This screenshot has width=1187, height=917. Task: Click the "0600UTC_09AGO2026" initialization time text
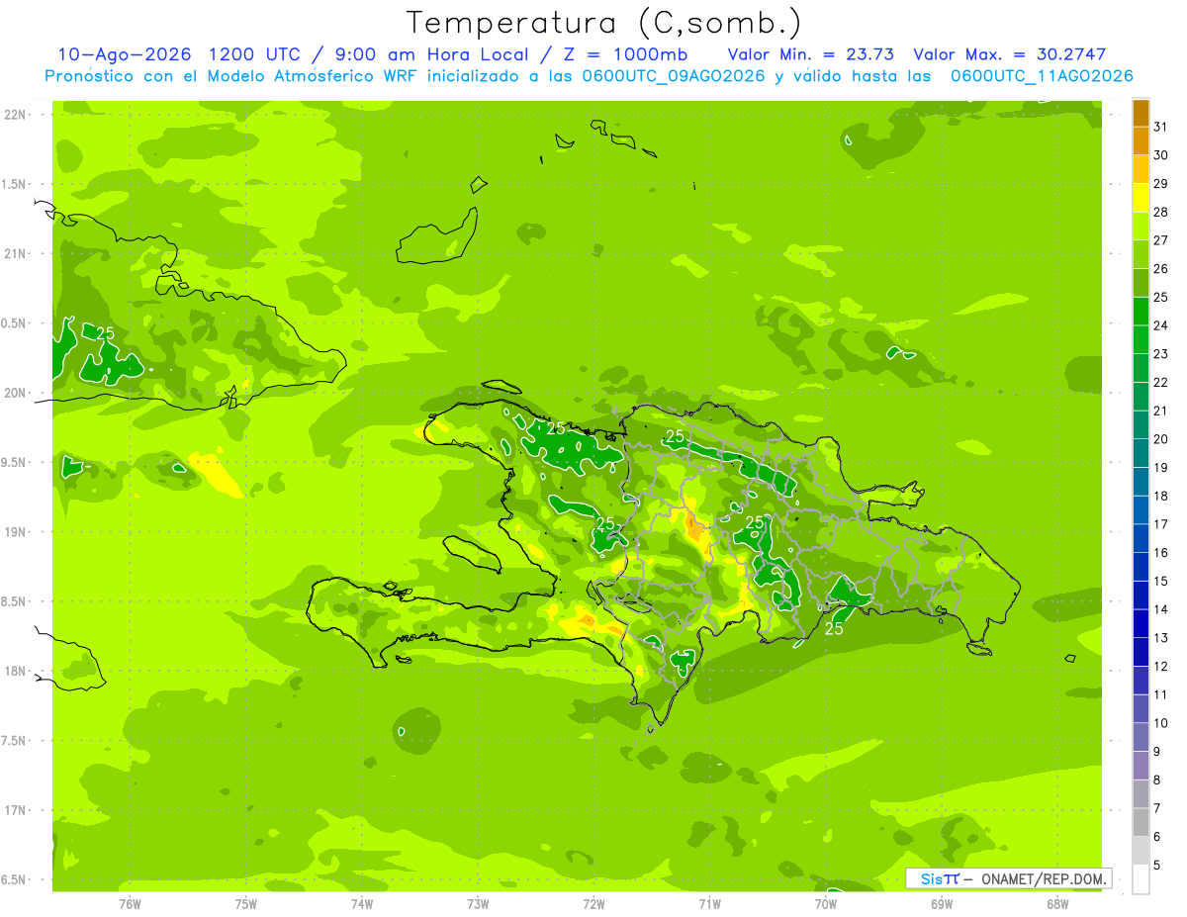point(673,76)
